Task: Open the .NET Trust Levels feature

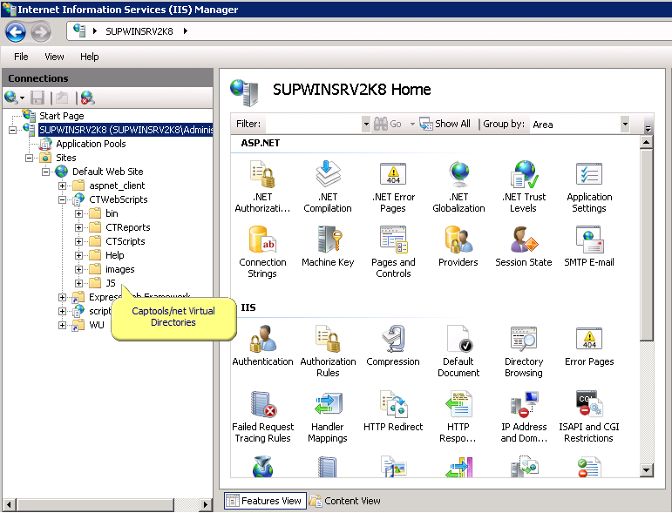Action: pyautogui.click(x=524, y=186)
